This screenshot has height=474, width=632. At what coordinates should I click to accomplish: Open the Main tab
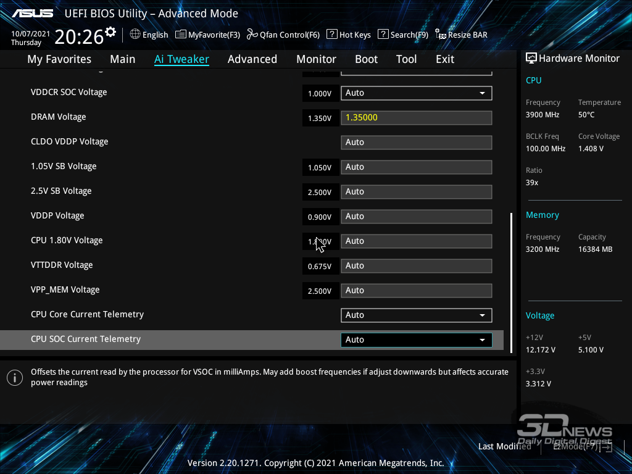(123, 59)
